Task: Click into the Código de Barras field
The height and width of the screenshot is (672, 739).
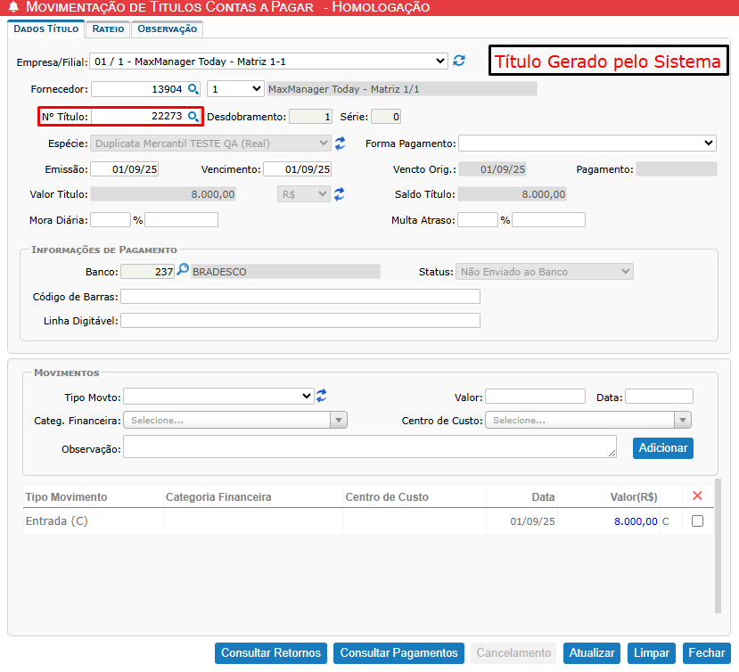Action: coord(300,297)
